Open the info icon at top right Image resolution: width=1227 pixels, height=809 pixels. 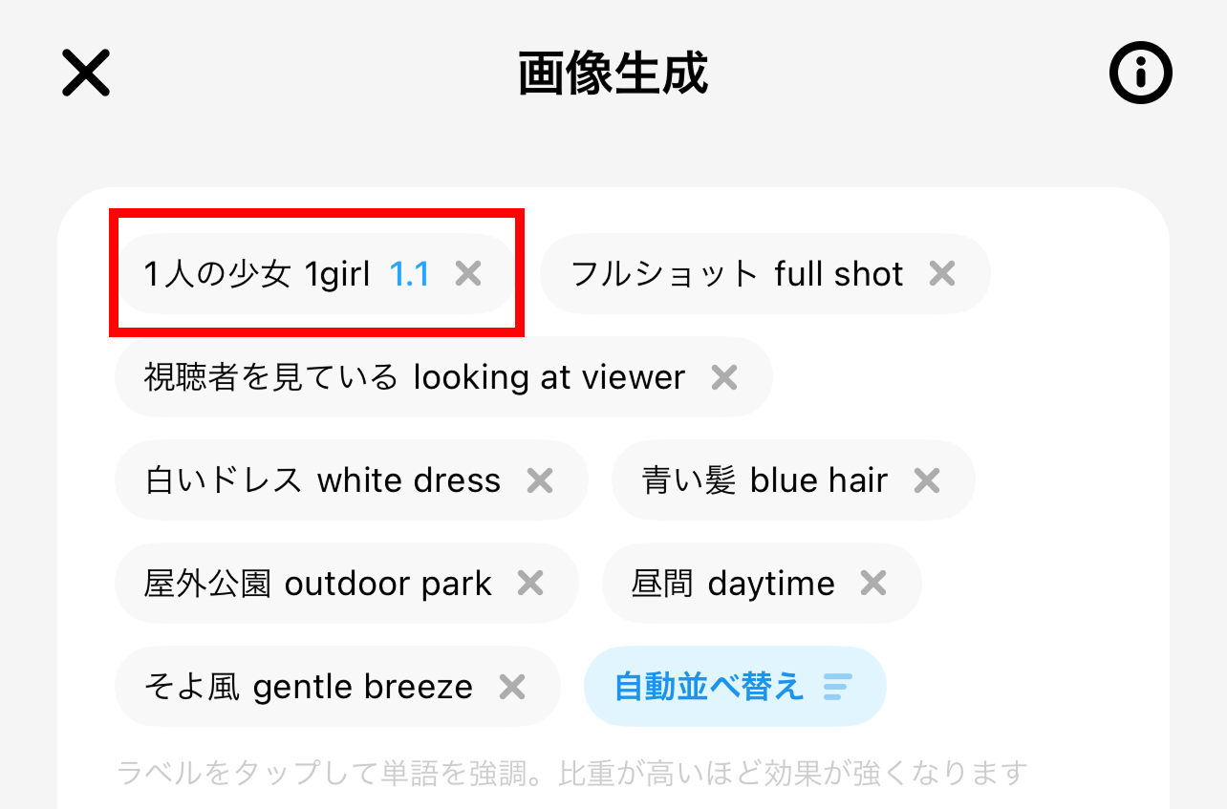1140,73
